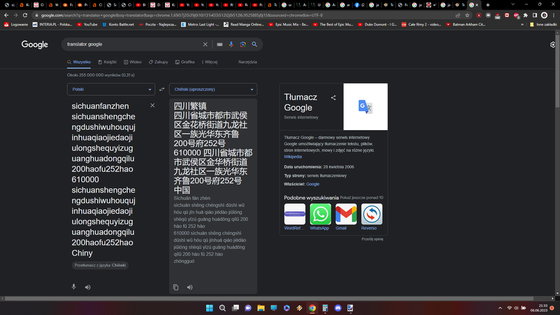Screen dimensions: 560x315
Task: Listen to the source text pronunciation
Action: point(87,287)
